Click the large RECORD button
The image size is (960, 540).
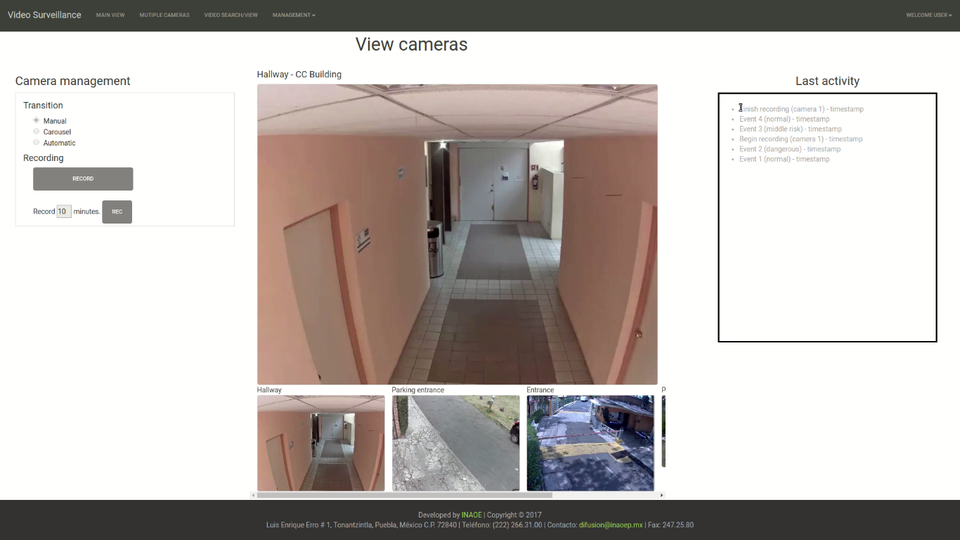click(x=83, y=179)
